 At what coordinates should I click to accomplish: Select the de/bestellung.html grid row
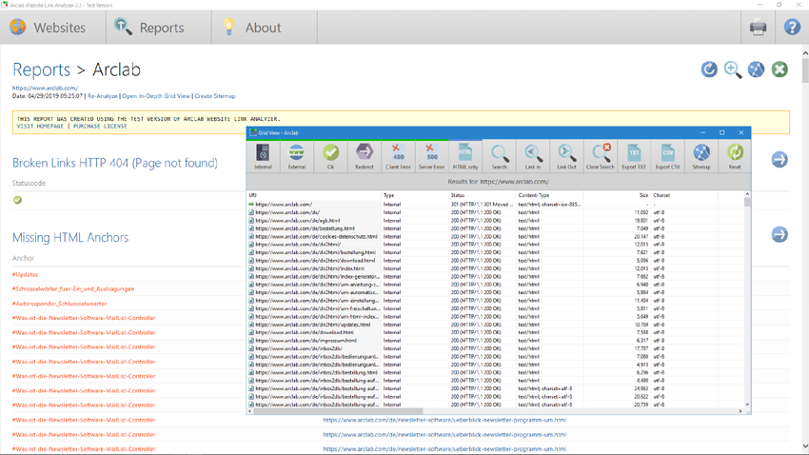point(495,228)
